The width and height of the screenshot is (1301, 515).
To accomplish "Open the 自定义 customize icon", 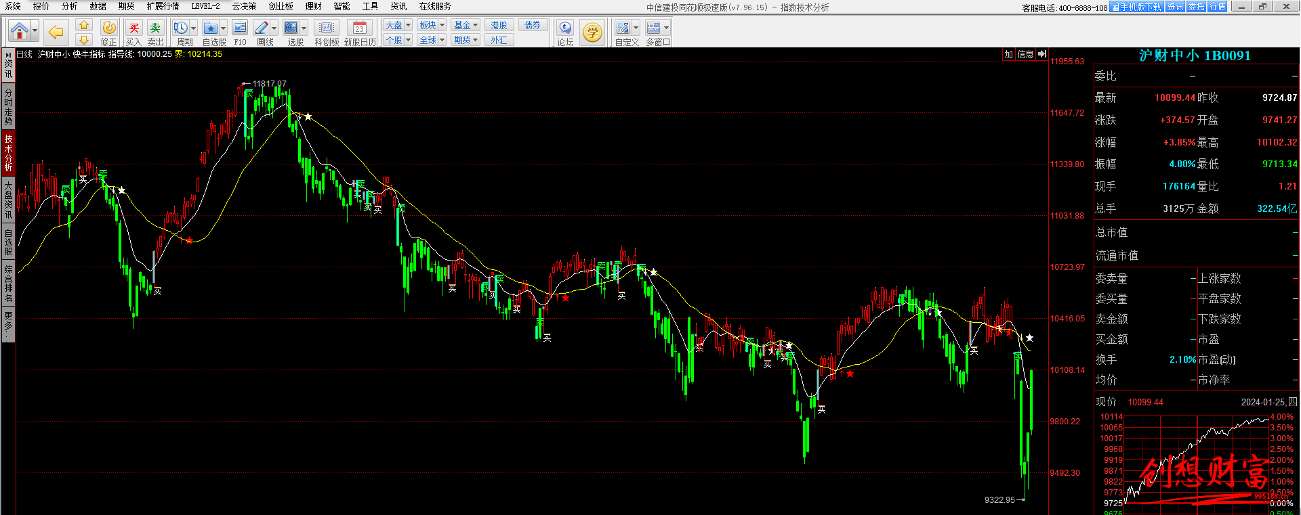I will 623,28.
